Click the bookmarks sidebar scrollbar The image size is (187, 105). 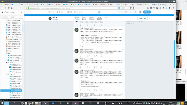coord(23,28)
